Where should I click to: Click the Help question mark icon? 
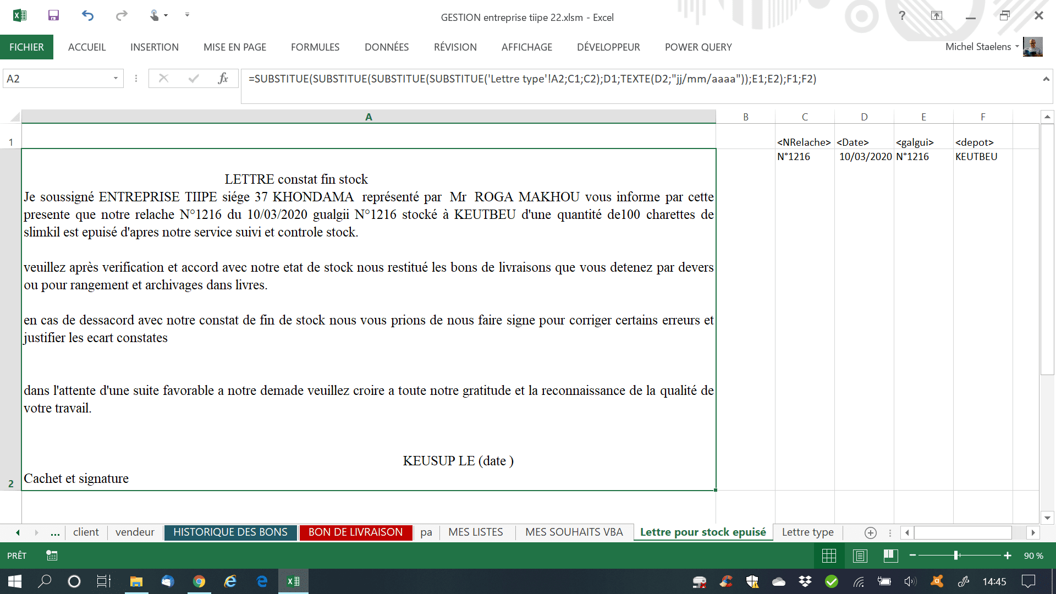(902, 15)
